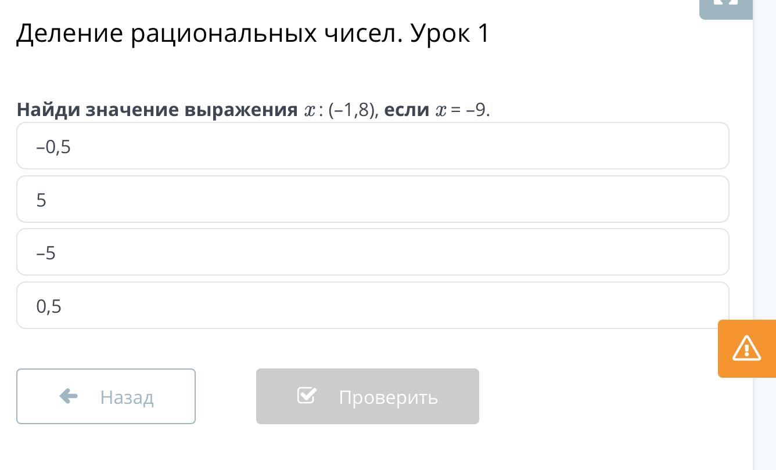The height and width of the screenshot is (470, 776).
Task: Select the answer option –0,5
Action: point(372,146)
